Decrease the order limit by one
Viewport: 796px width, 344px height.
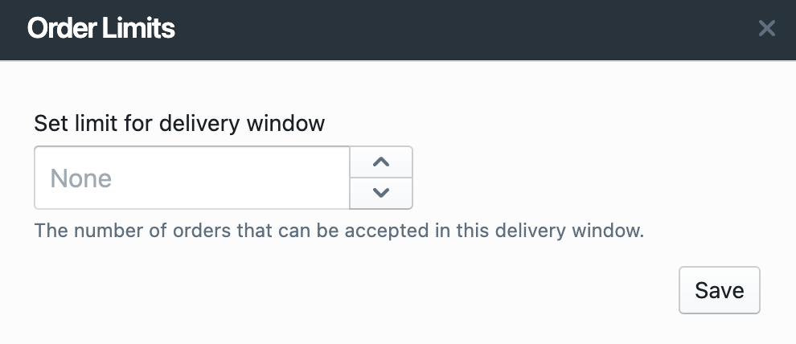pos(381,193)
